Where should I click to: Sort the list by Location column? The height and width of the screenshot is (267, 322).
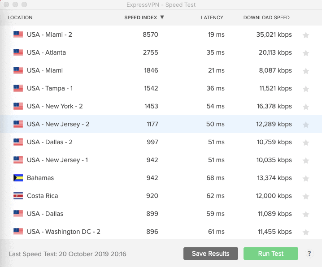click(x=20, y=17)
